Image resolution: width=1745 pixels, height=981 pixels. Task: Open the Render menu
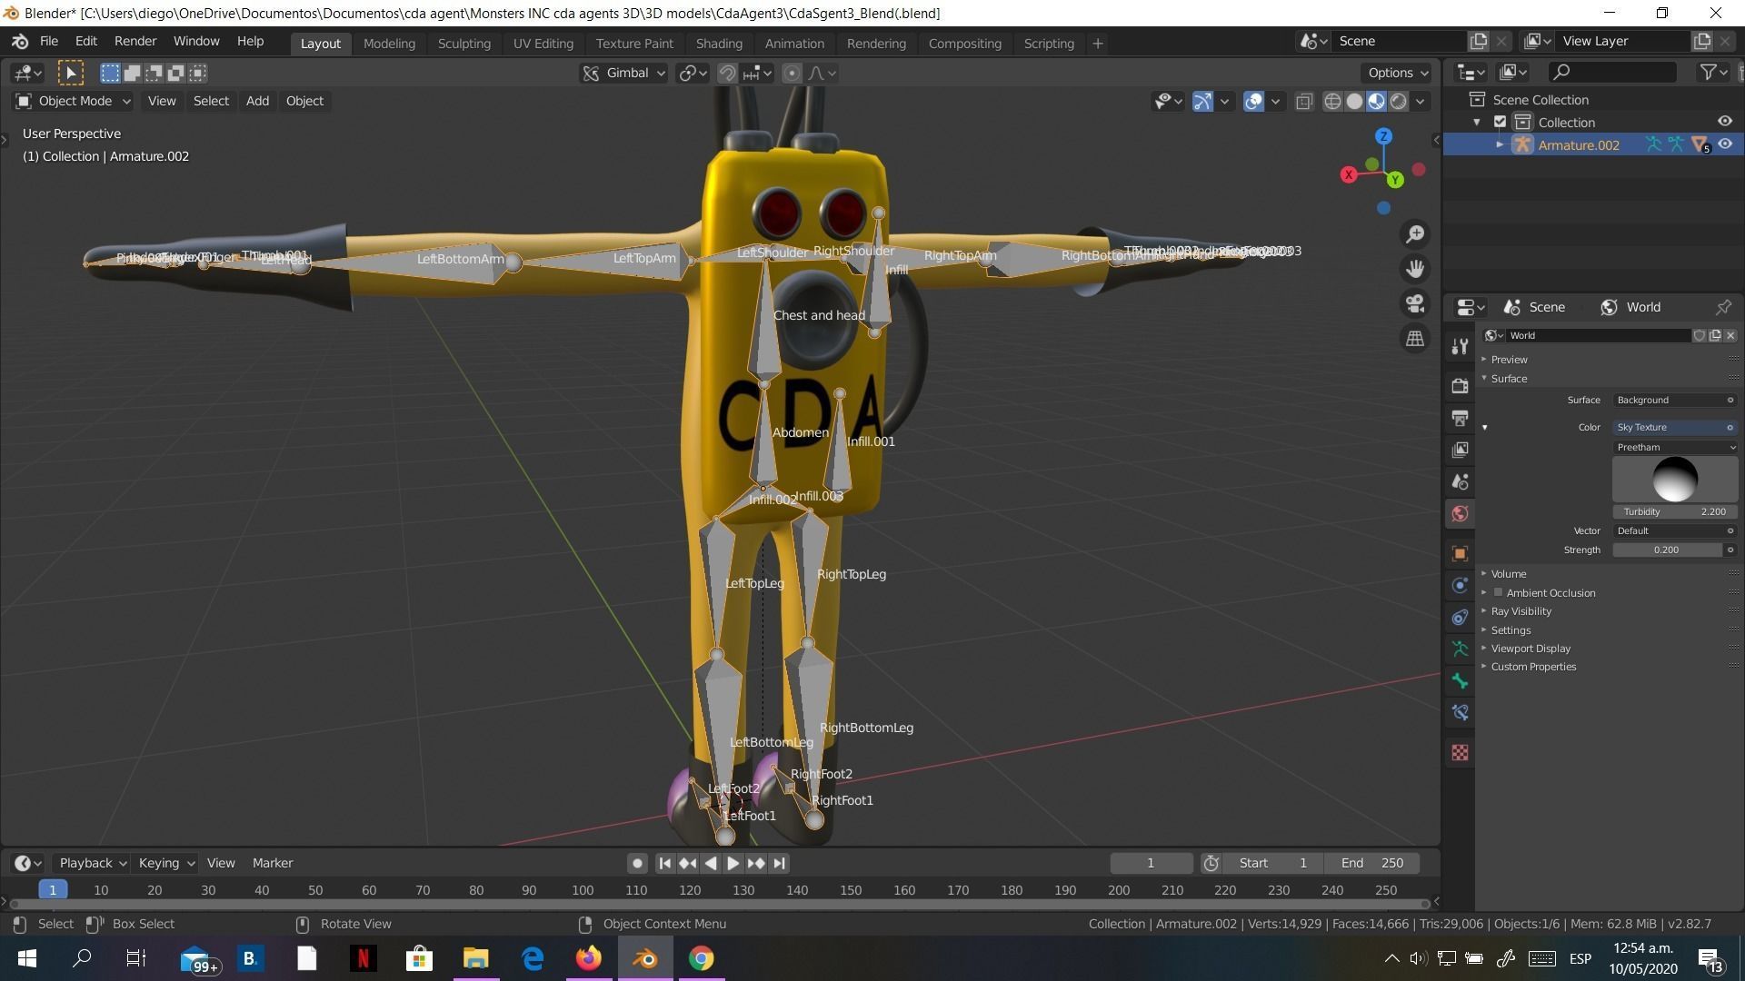[135, 42]
